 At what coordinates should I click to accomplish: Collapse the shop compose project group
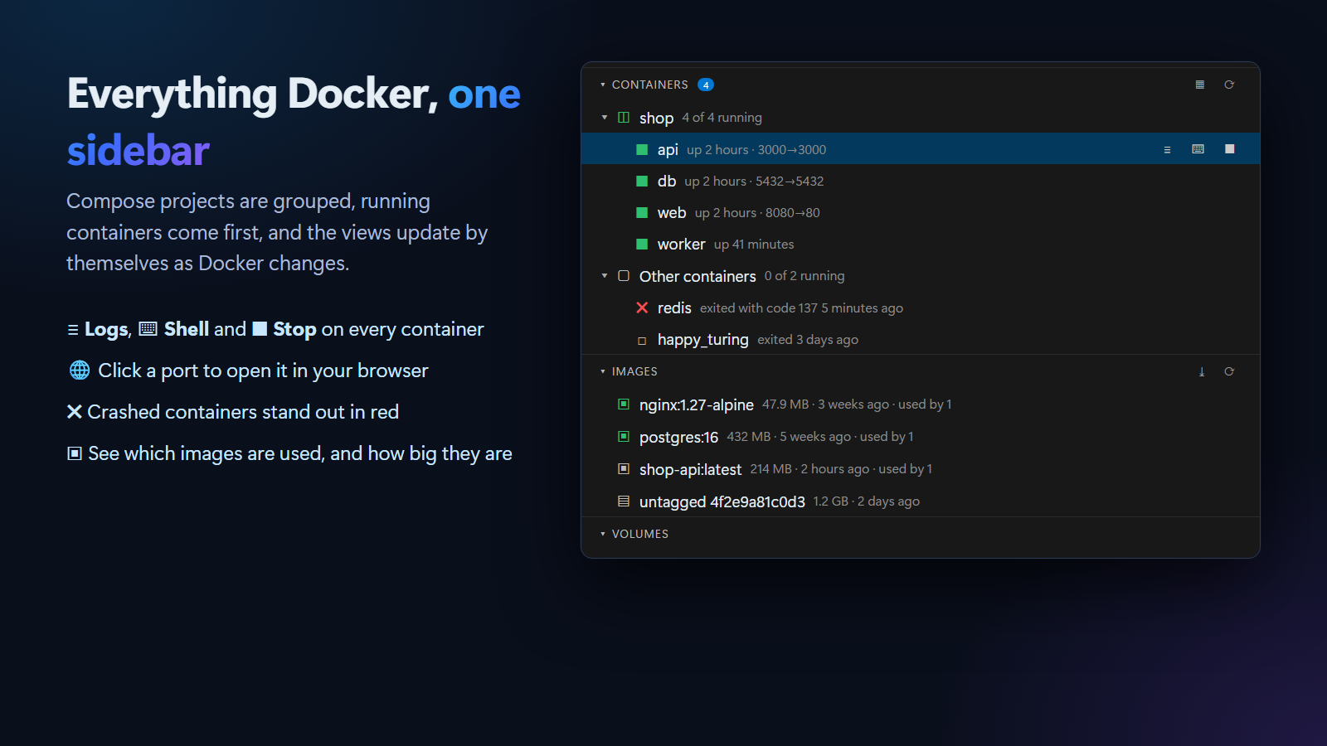[605, 118]
